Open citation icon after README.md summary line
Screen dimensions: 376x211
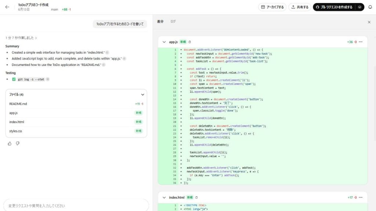[x=104, y=65]
